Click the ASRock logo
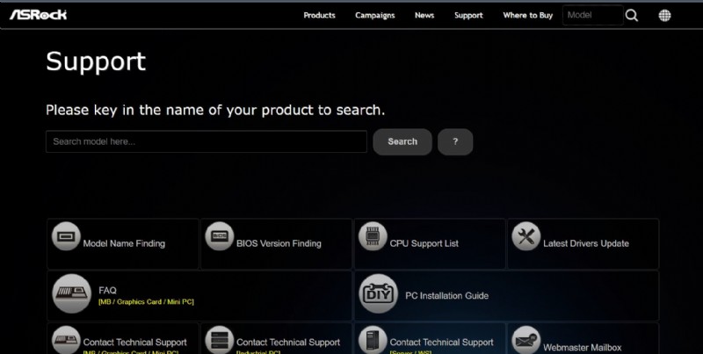The height and width of the screenshot is (354, 703). tap(38, 15)
